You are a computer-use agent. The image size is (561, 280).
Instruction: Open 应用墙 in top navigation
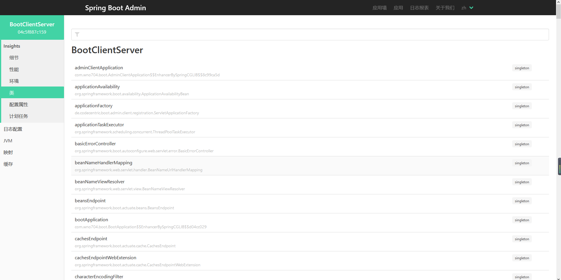(379, 8)
